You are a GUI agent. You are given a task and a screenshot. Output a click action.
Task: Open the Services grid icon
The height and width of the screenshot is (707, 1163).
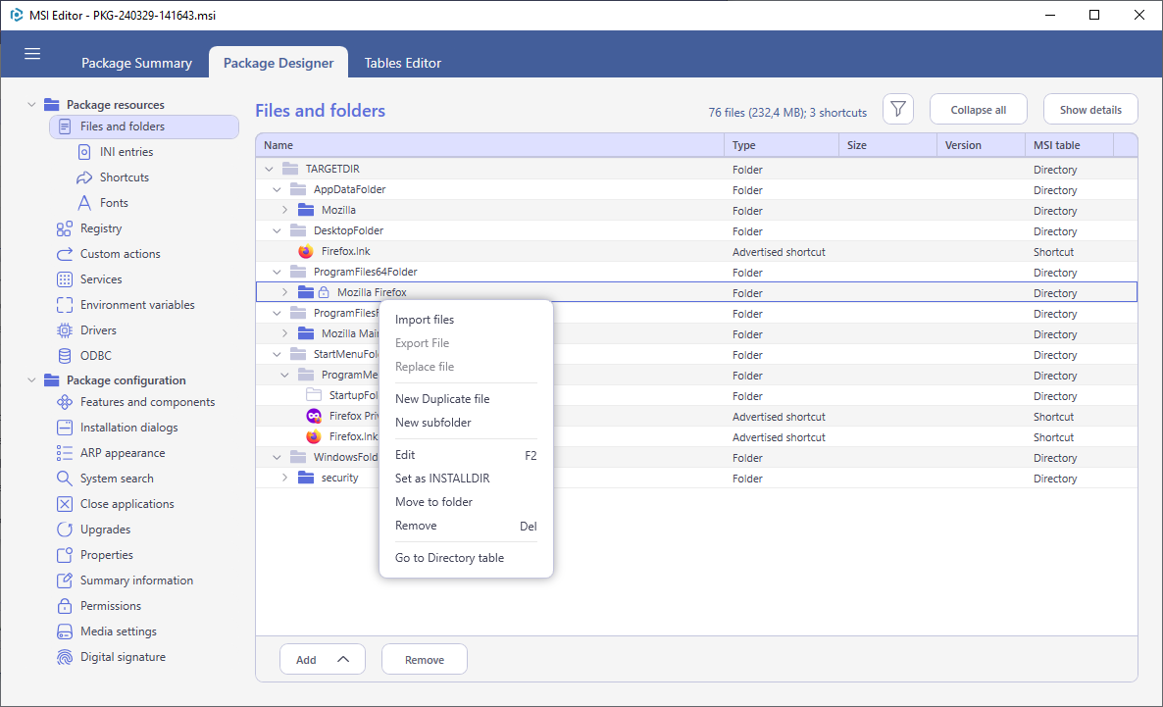coord(65,278)
